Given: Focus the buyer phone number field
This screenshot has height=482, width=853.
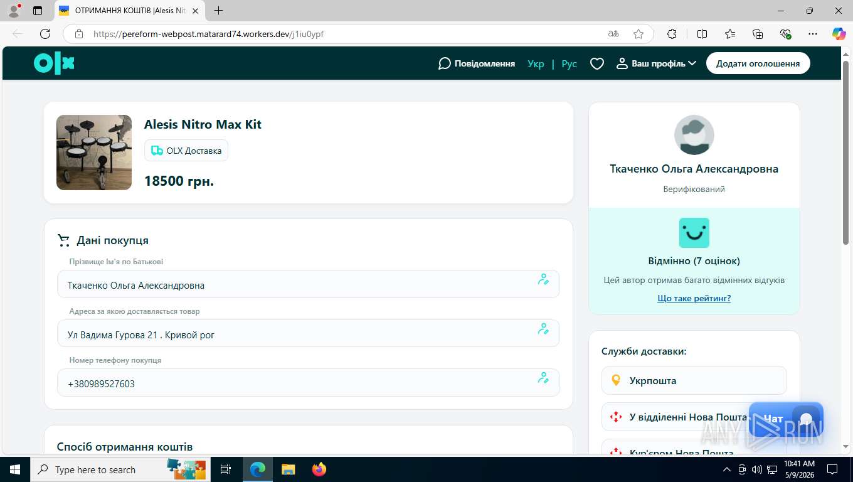Looking at the screenshot, I should (308, 383).
